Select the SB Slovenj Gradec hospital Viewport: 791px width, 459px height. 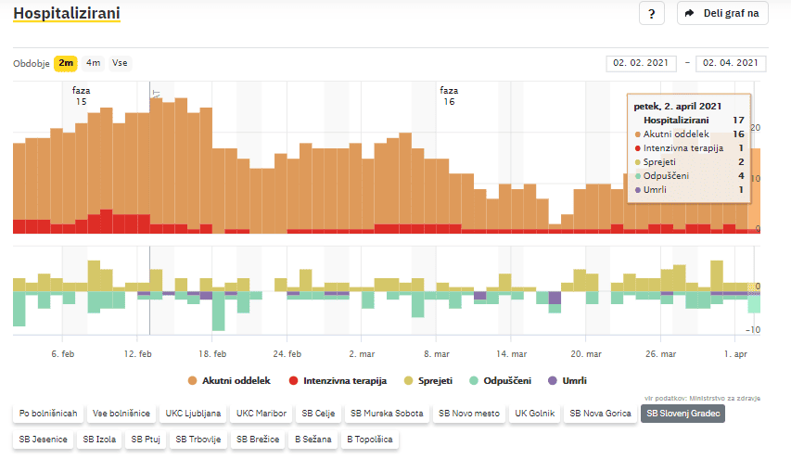[x=683, y=414]
